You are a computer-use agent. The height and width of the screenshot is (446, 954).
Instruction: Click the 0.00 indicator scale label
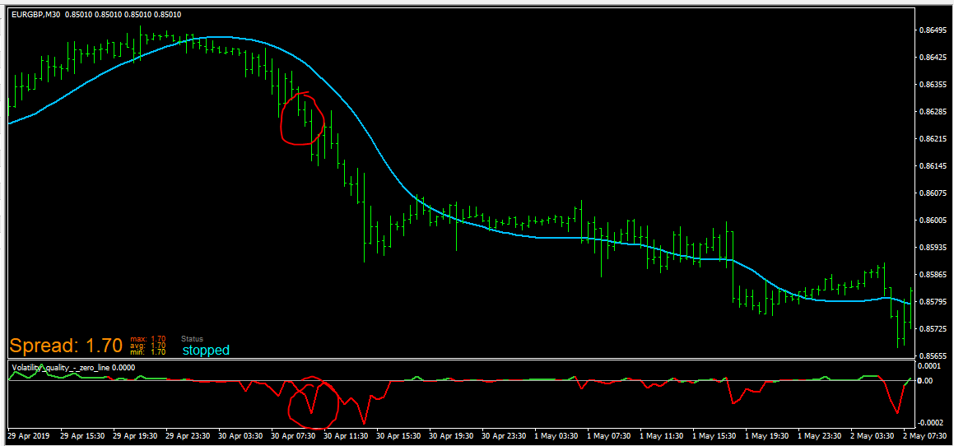click(x=925, y=381)
